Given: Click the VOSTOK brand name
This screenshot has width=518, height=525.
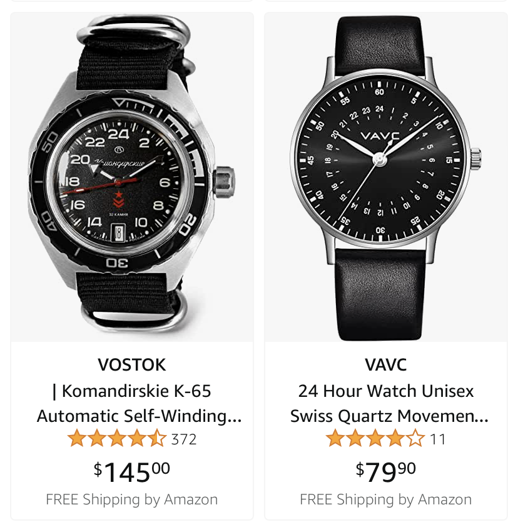Looking at the screenshot, I should pyautogui.click(x=131, y=364).
